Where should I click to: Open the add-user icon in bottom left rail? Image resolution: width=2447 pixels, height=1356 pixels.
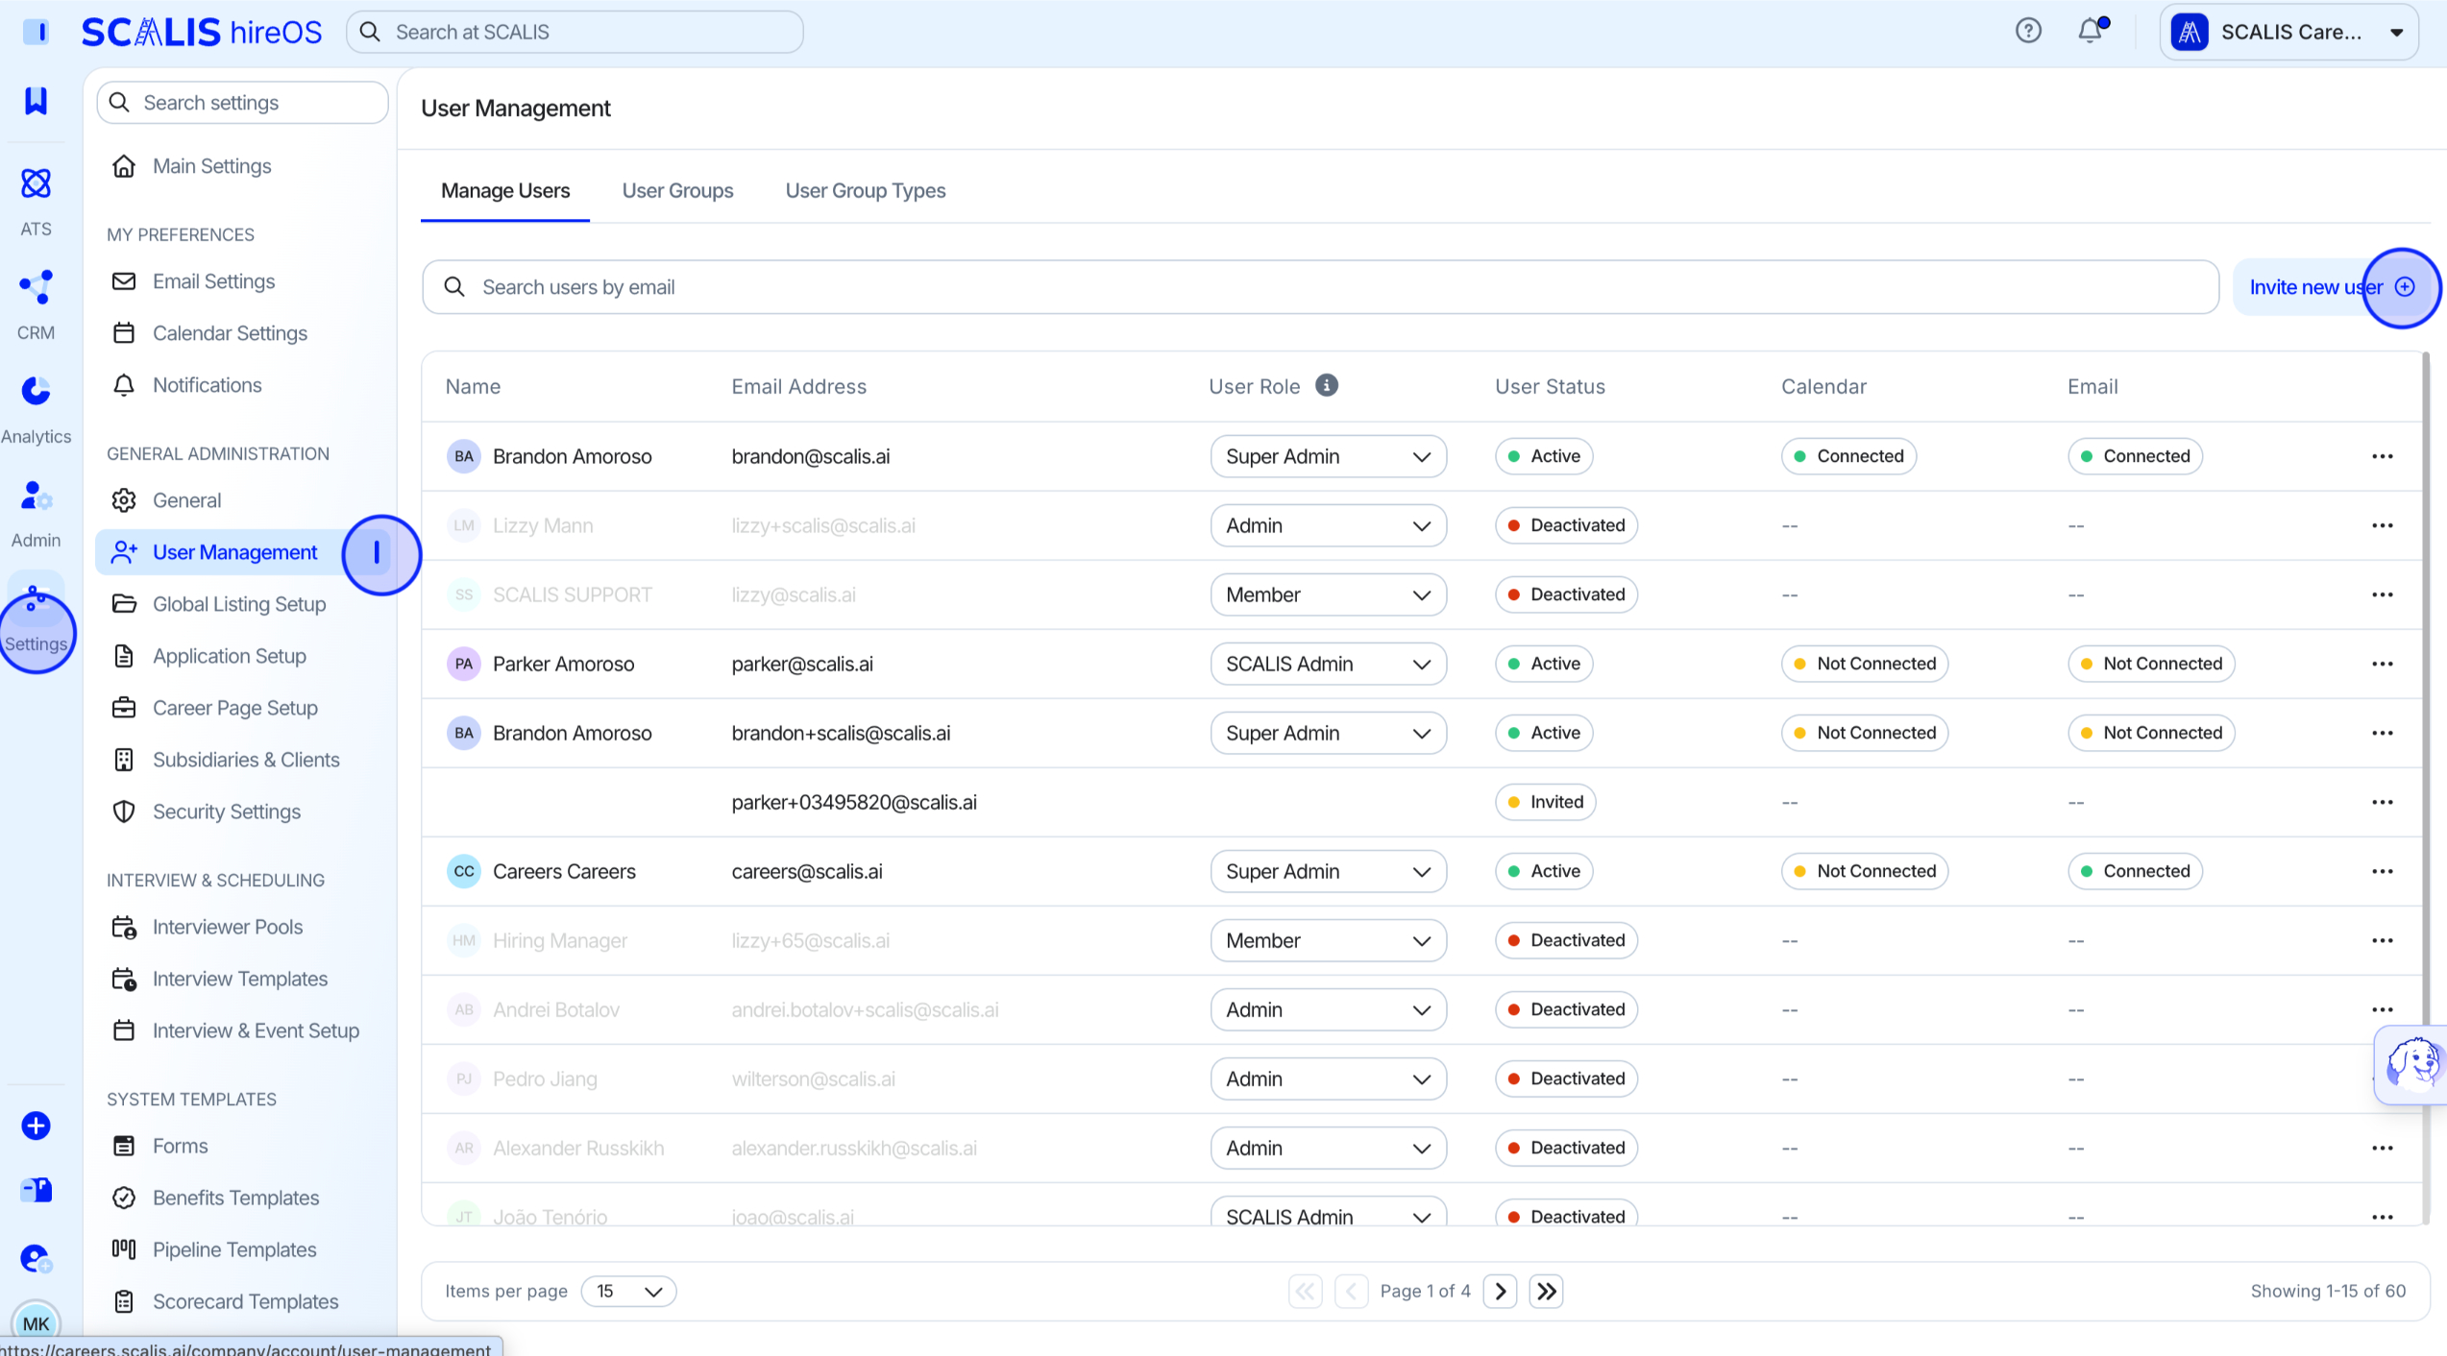tap(36, 1258)
